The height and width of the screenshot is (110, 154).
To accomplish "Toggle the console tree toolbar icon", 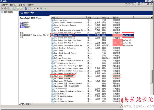I will click(10, 8).
